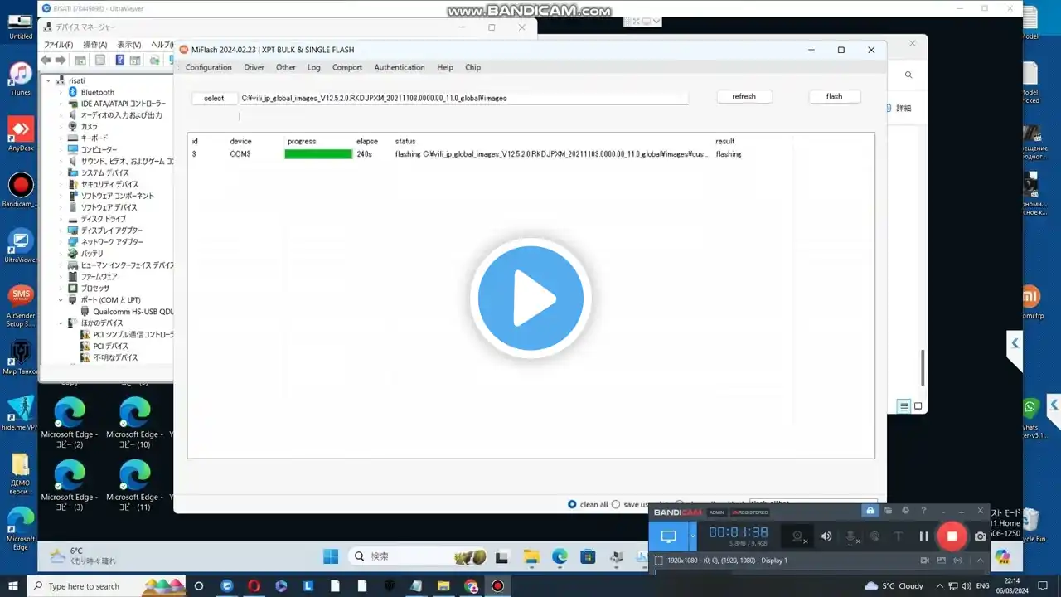Toggle the Bandicam webcam overlay icon

coord(798,536)
